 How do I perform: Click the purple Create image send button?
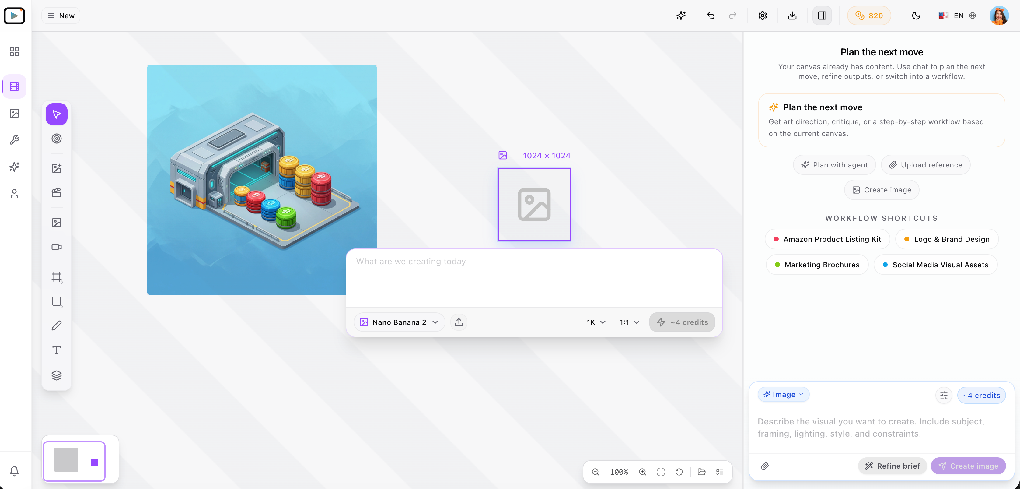point(969,466)
